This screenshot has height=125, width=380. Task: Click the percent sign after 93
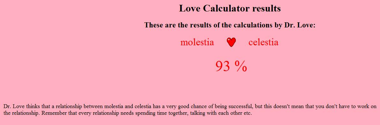click(241, 66)
